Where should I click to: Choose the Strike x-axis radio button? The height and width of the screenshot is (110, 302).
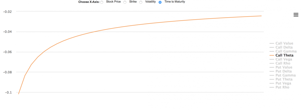coord(125,2)
